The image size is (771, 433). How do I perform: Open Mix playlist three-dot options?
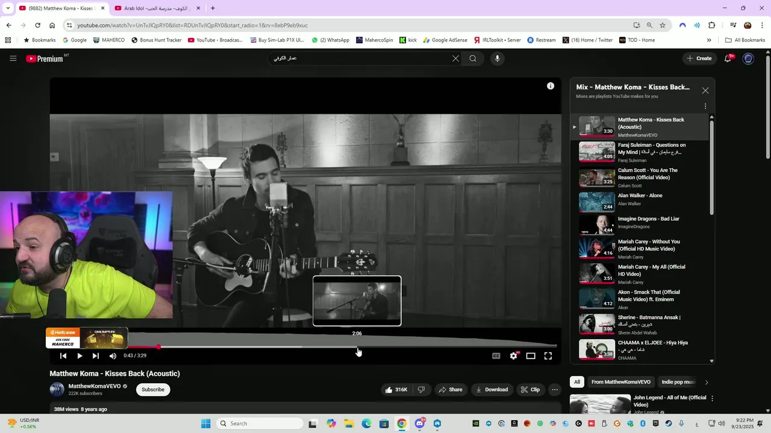coord(705,106)
